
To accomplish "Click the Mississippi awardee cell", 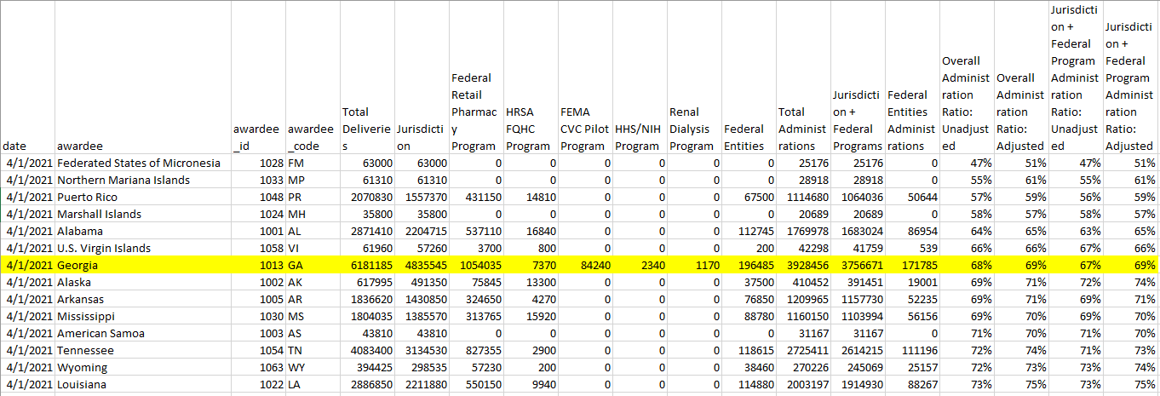I will coord(142,316).
